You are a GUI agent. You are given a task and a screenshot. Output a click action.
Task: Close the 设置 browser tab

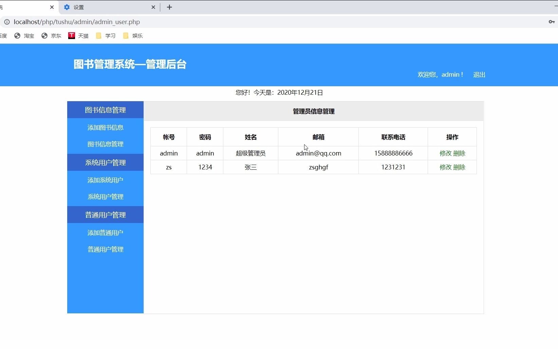pyautogui.click(x=153, y=7)
